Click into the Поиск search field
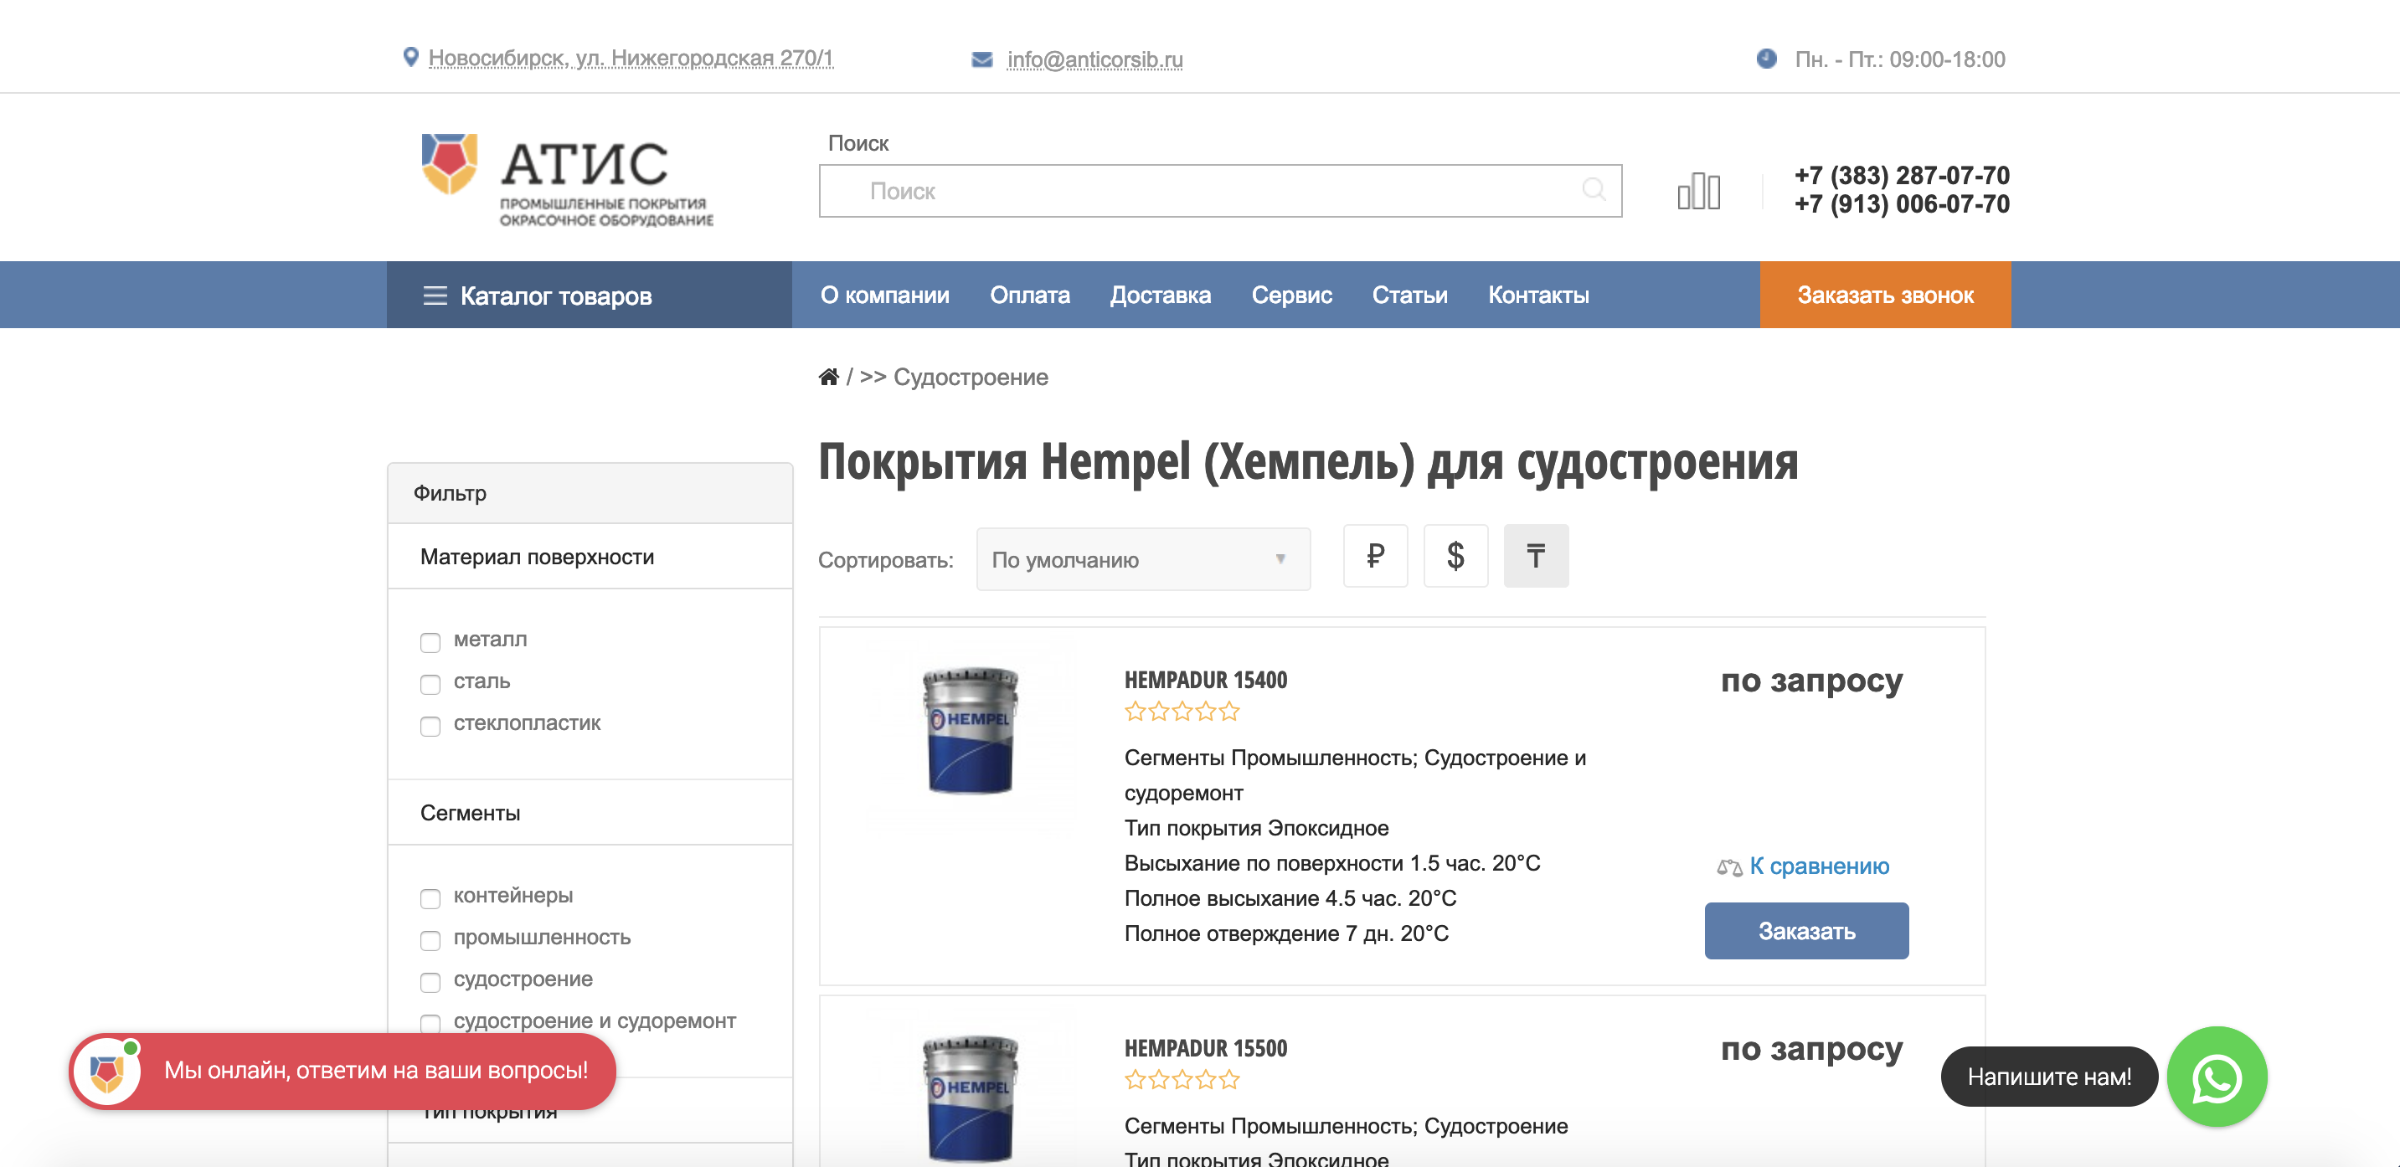Screen dimensions: 2400x1167 [1202, 191]
